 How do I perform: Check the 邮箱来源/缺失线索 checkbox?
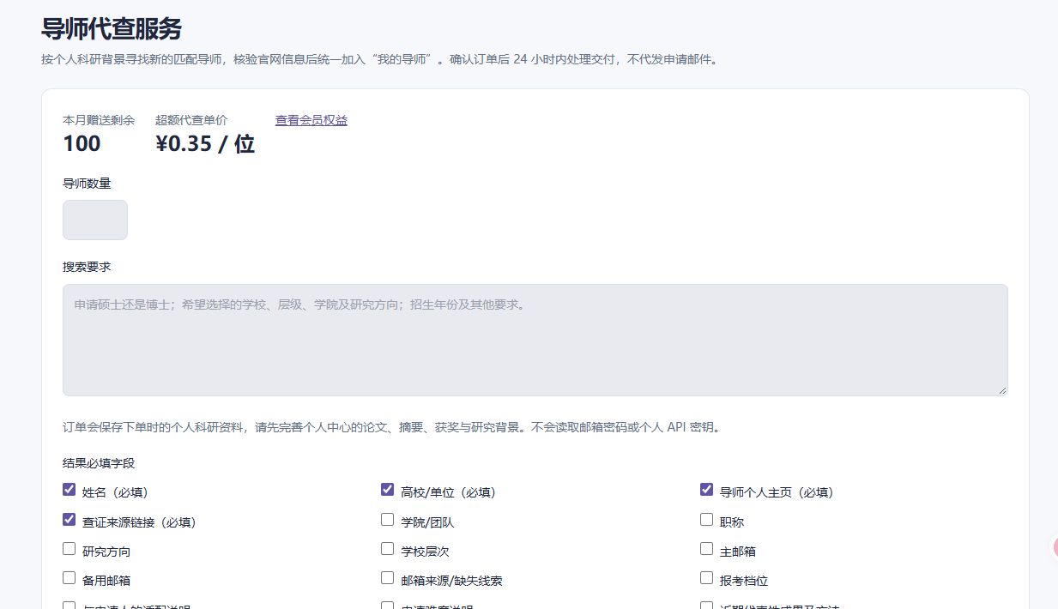click(x=388, y=578)
